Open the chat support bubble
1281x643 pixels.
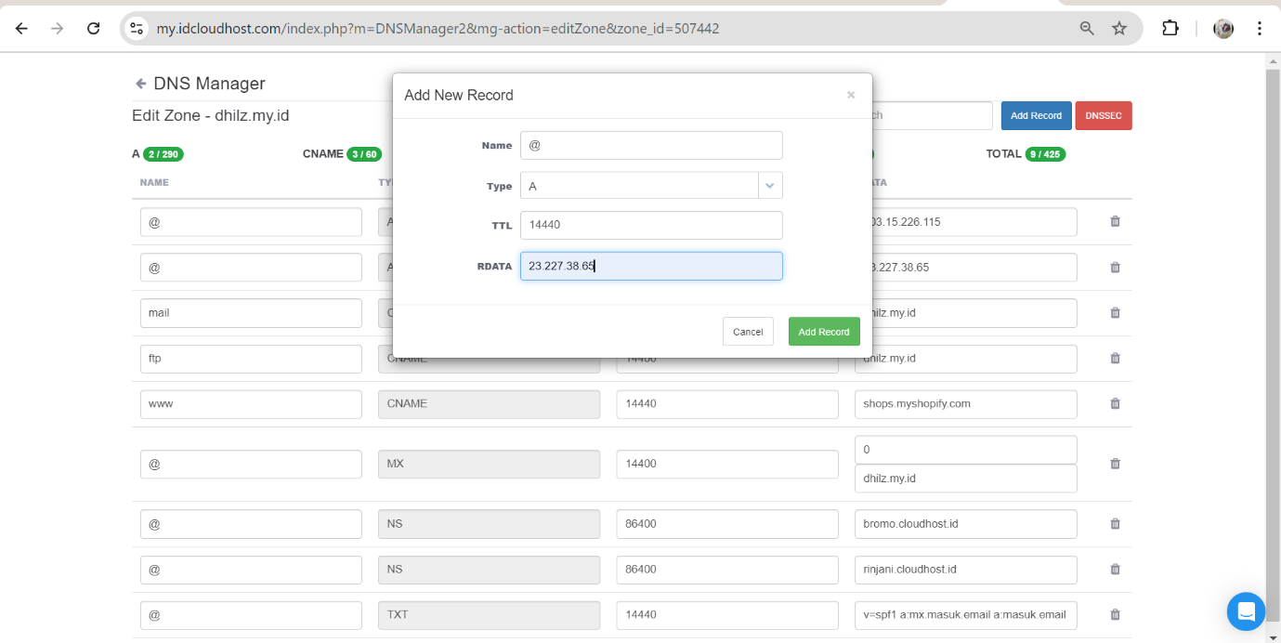click(x=1246, y=611)
